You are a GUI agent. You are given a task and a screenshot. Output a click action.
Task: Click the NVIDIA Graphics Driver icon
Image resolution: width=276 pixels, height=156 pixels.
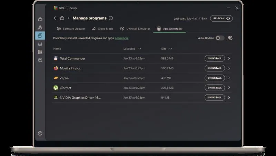(x=56, y=97)
